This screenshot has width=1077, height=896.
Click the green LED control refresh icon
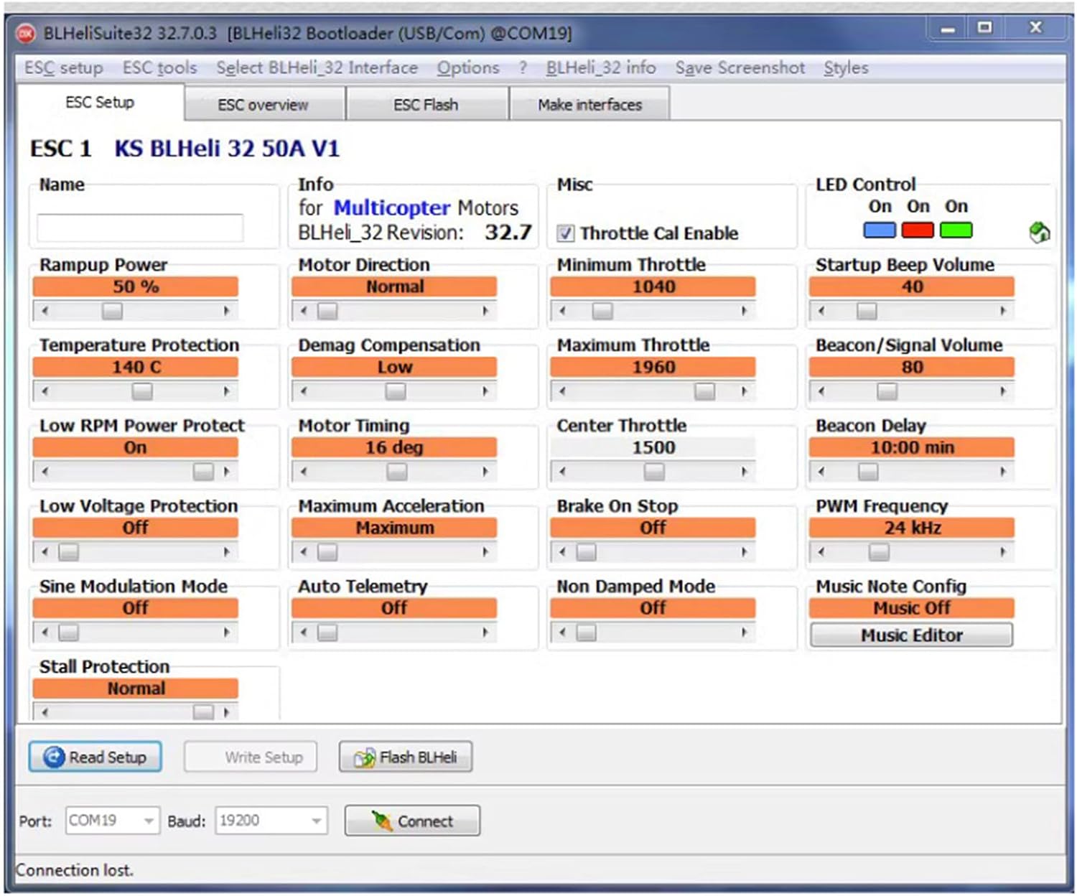[1039, 233]
